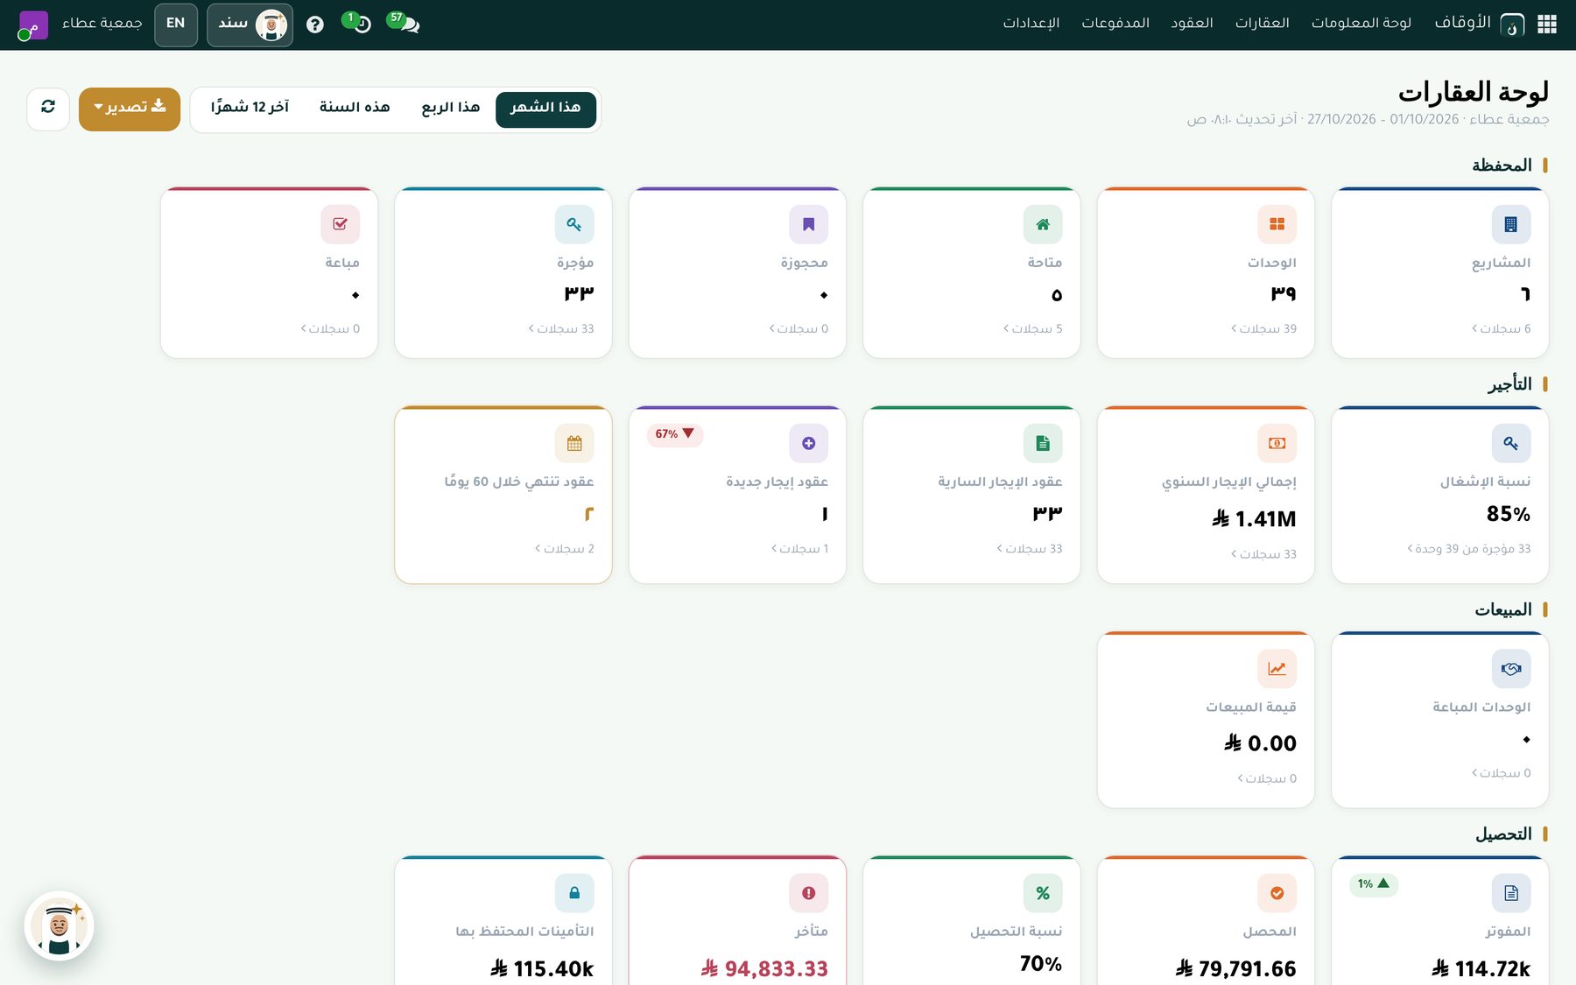Select the هذا الشهر period filter
Viewport: 1576px width, 985px height.
pyautogui.click(x=545, y=109)
